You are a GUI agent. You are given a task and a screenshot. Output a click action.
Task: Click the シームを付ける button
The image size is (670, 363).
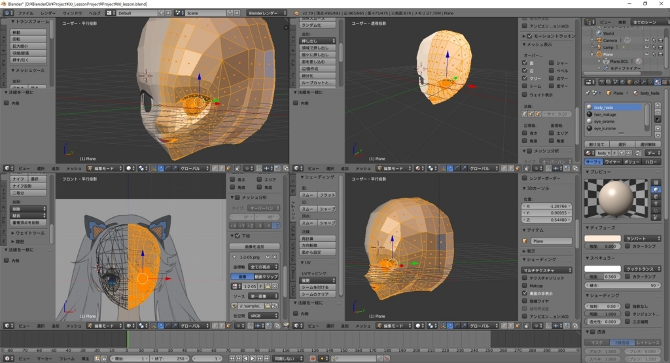pyautogui.click(x=318, y=287)
